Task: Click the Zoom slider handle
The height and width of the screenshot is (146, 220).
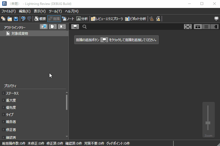Action: click(x=208, y=123)
